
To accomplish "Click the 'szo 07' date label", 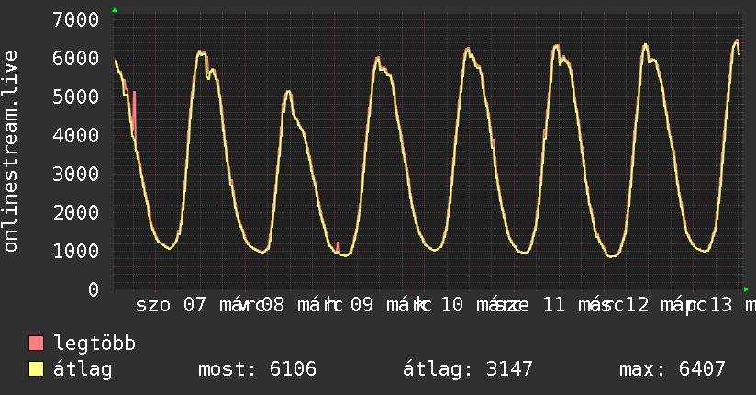I will [x=171, y=305].
